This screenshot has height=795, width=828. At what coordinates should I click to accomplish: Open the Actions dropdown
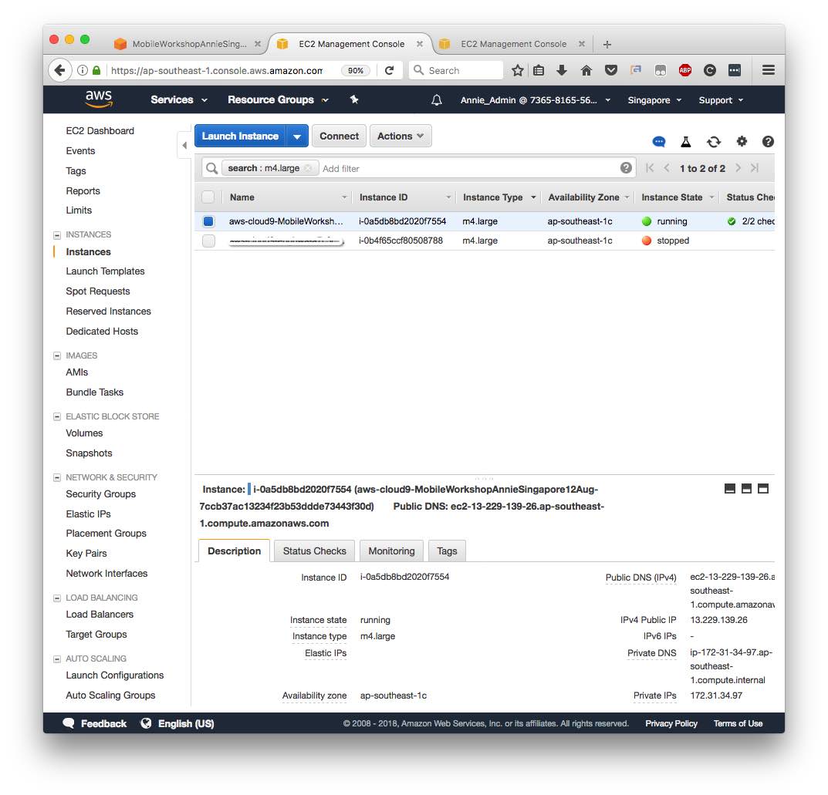click(400, 136)
